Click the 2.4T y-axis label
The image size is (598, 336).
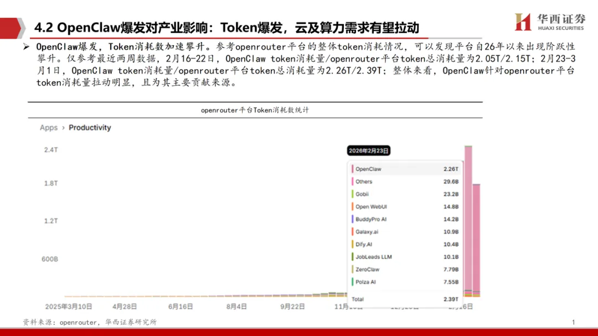pos(51,150)
